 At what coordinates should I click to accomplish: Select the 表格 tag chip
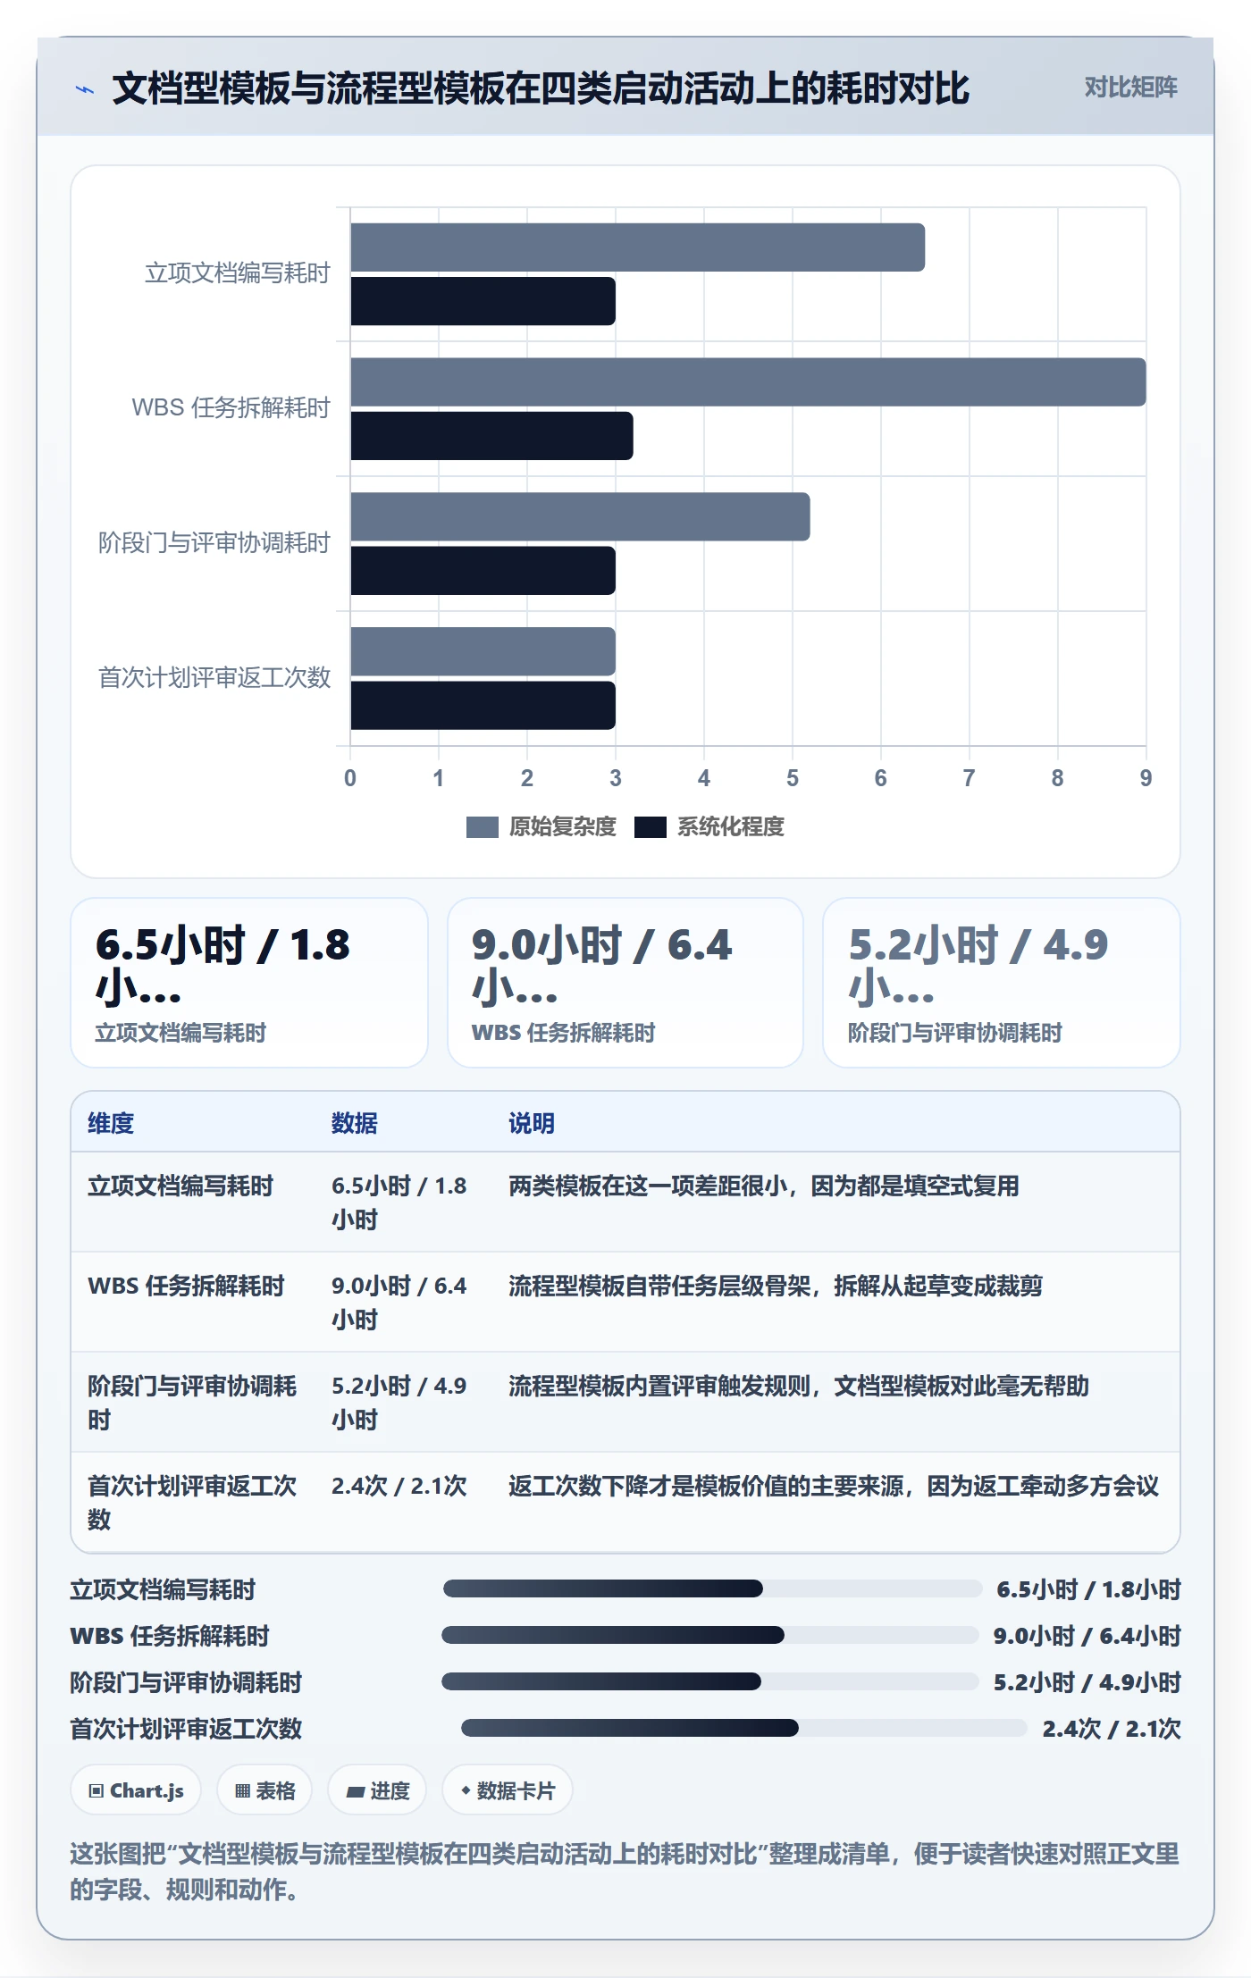(264, 1789)
